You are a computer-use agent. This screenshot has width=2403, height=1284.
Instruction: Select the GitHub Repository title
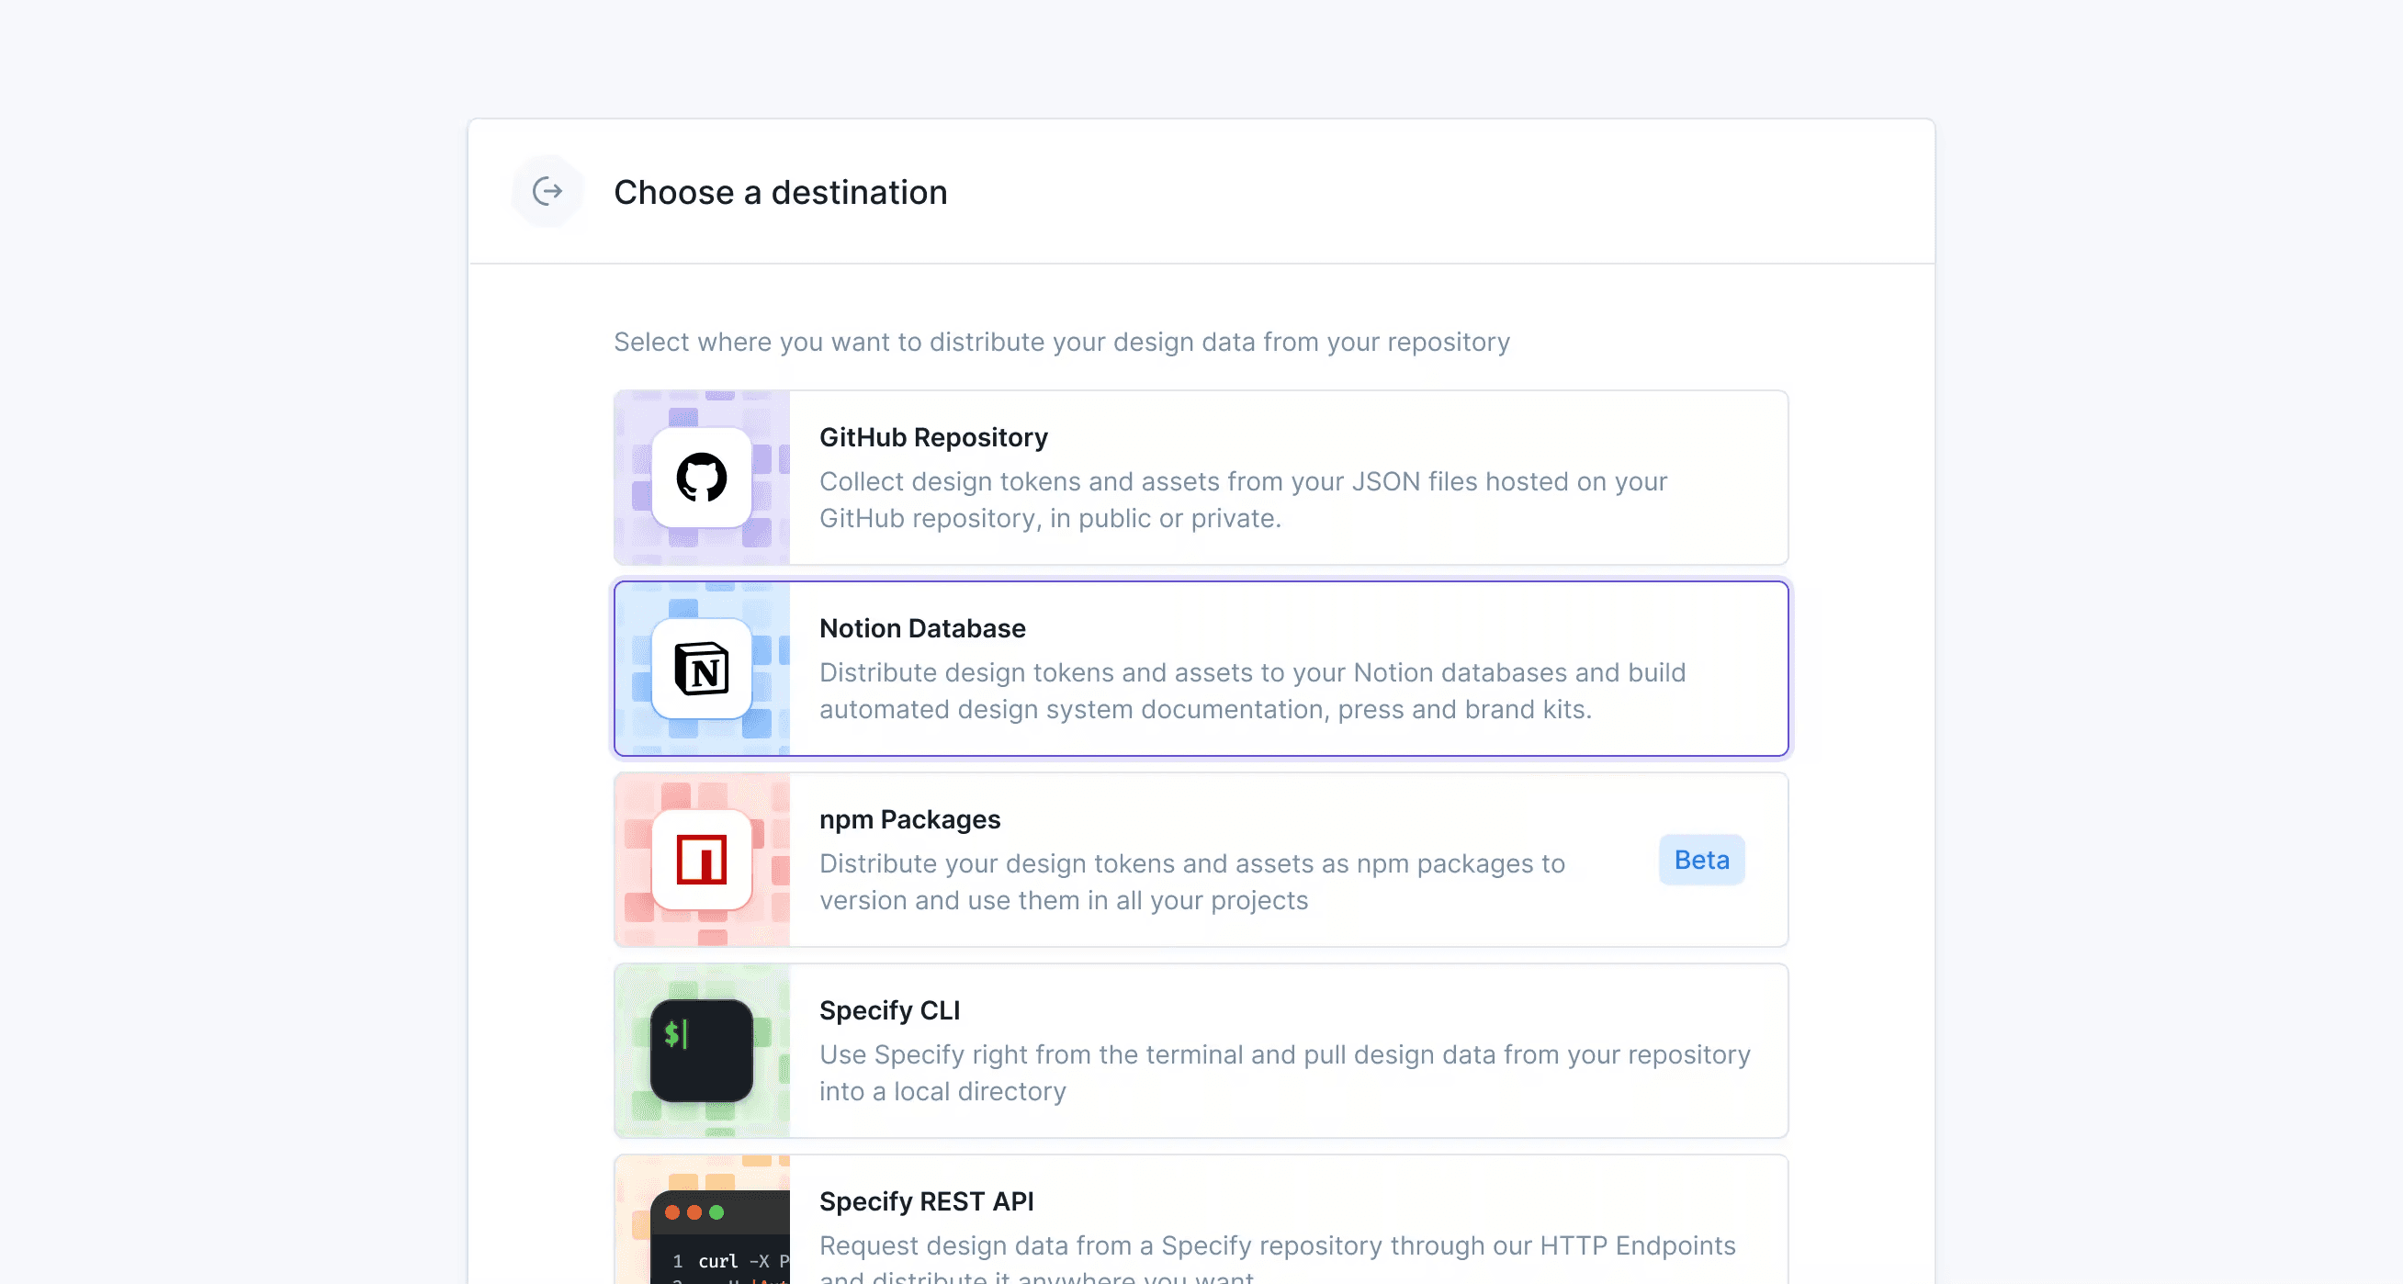click(x=933, y=437)
